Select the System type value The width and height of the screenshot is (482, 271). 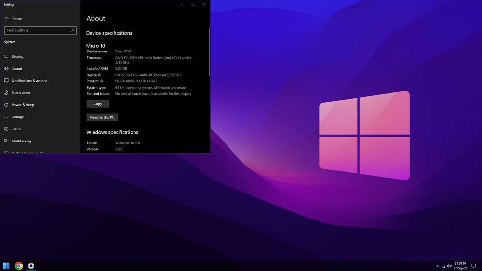point(150,88)
